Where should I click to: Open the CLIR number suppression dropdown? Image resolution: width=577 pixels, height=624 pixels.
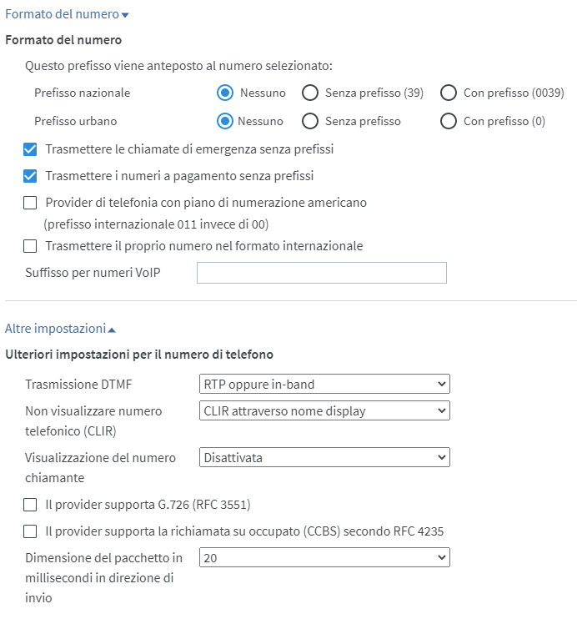tap(324, 410)
